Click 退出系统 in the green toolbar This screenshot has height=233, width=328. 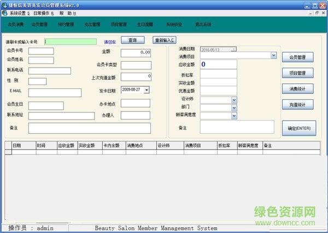click(203, 25)
